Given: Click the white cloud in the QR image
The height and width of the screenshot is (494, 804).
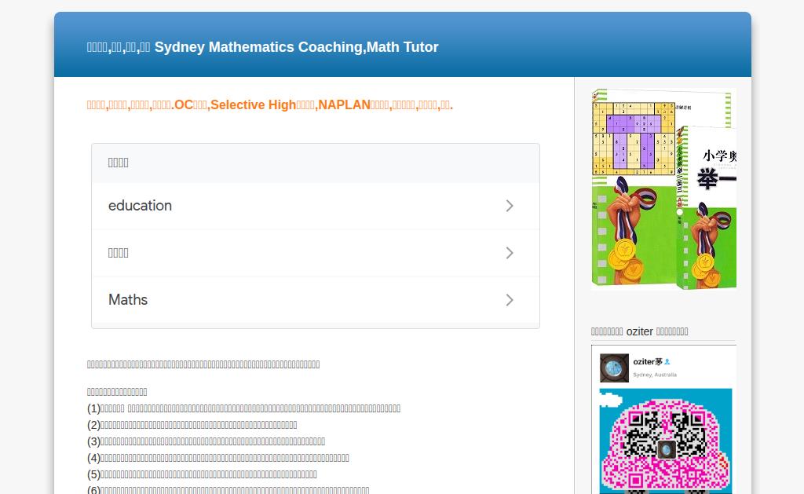Looking at the screenshot, I should coord(610,399).
